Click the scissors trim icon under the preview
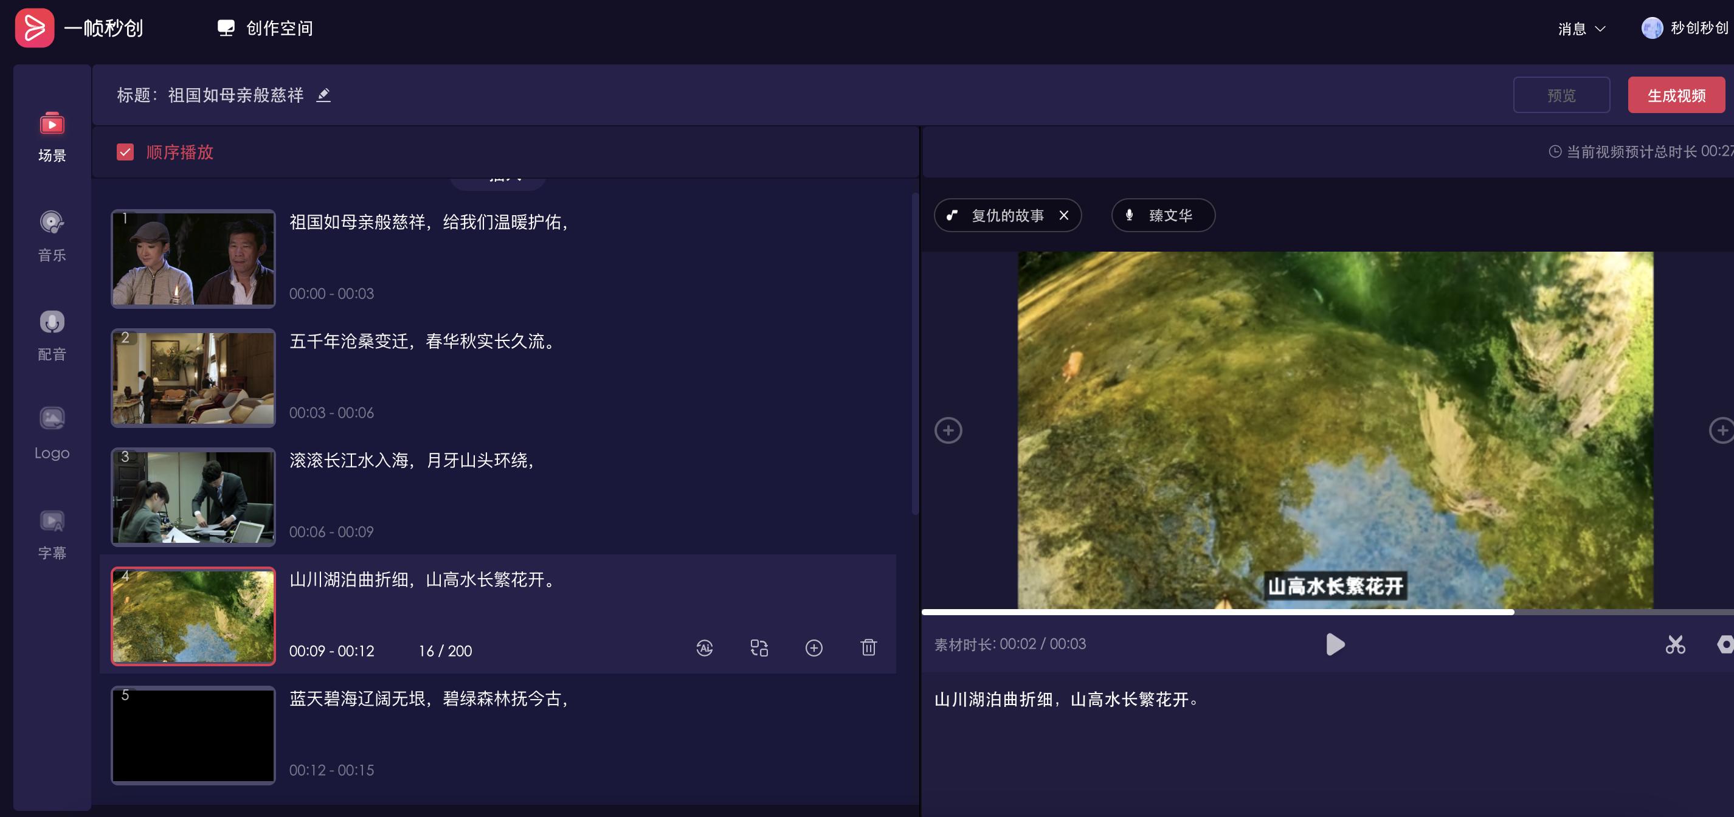This screenshot has width=1734, height=817. (1675, 645)
